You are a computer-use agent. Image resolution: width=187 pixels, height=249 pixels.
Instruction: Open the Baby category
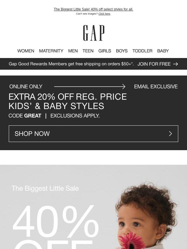click(x=163, y=51)
